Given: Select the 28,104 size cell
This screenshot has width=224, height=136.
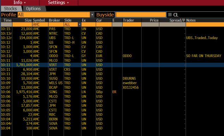Looking at the screenshot, I should [x=26, y=74].
